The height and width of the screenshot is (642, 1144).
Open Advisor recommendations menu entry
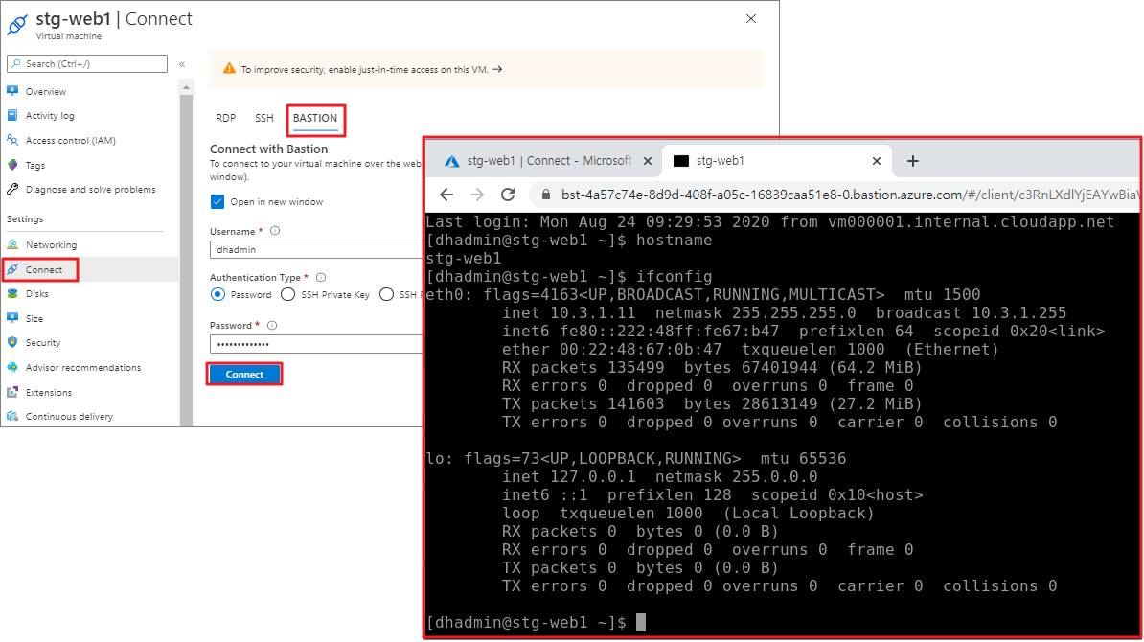83,367
